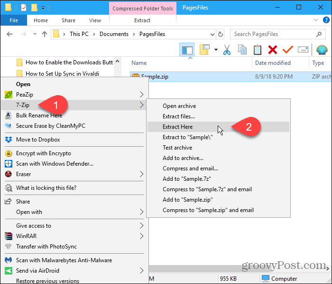Click the Up arrow navigation button

point(45,34)
